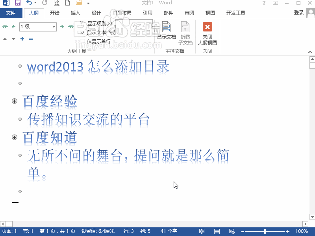This screenshot has height=236, width=315.
Task: Click the 登录 sign-in link
Action: coord(298,13)
